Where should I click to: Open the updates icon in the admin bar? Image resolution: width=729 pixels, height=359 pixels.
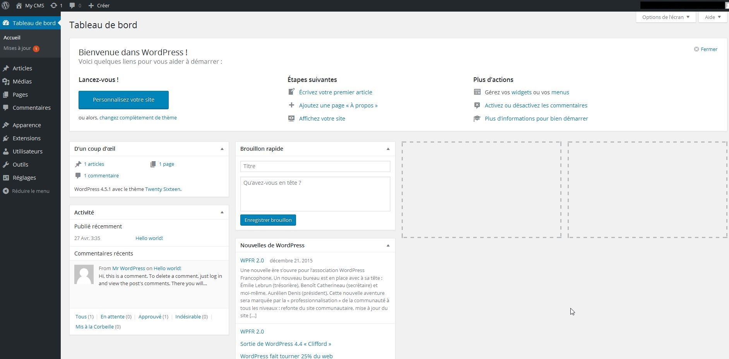[x=54, y=5]
